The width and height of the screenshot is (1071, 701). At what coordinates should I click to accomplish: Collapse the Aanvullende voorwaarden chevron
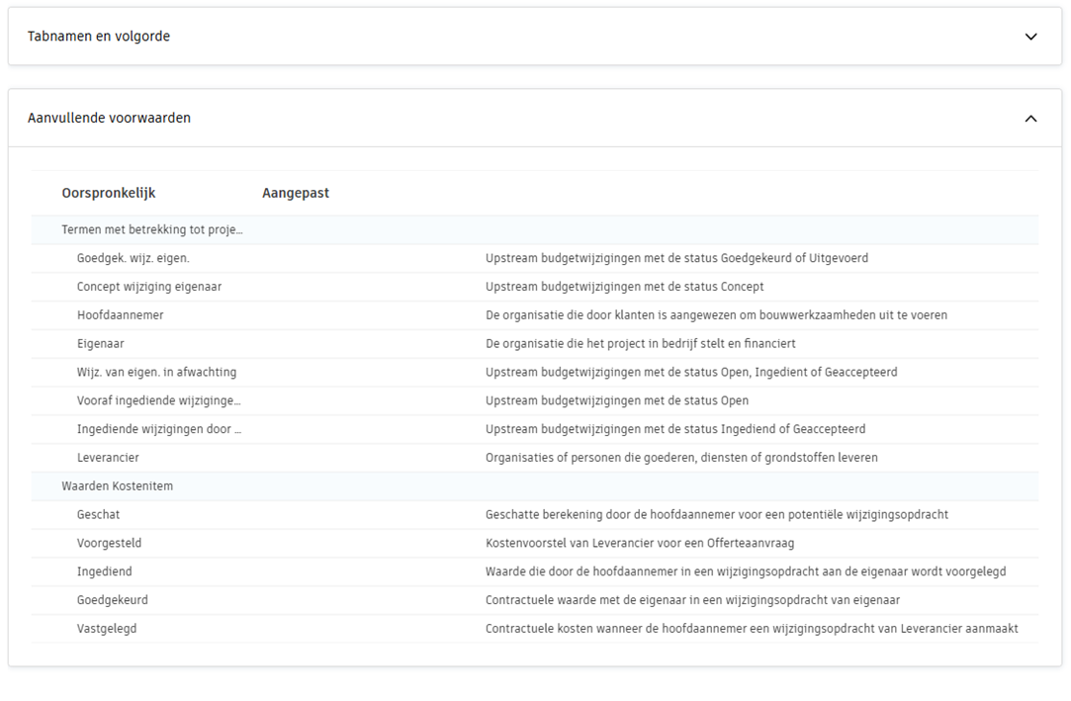coord(1030,119)
